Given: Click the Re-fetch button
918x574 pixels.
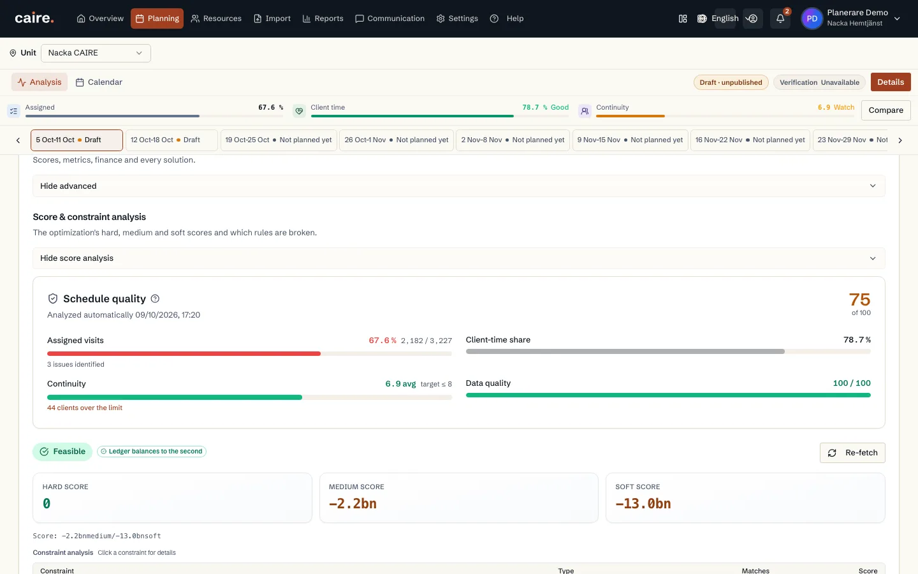Looking at the screenshot, I should click(x=852, y=453).
